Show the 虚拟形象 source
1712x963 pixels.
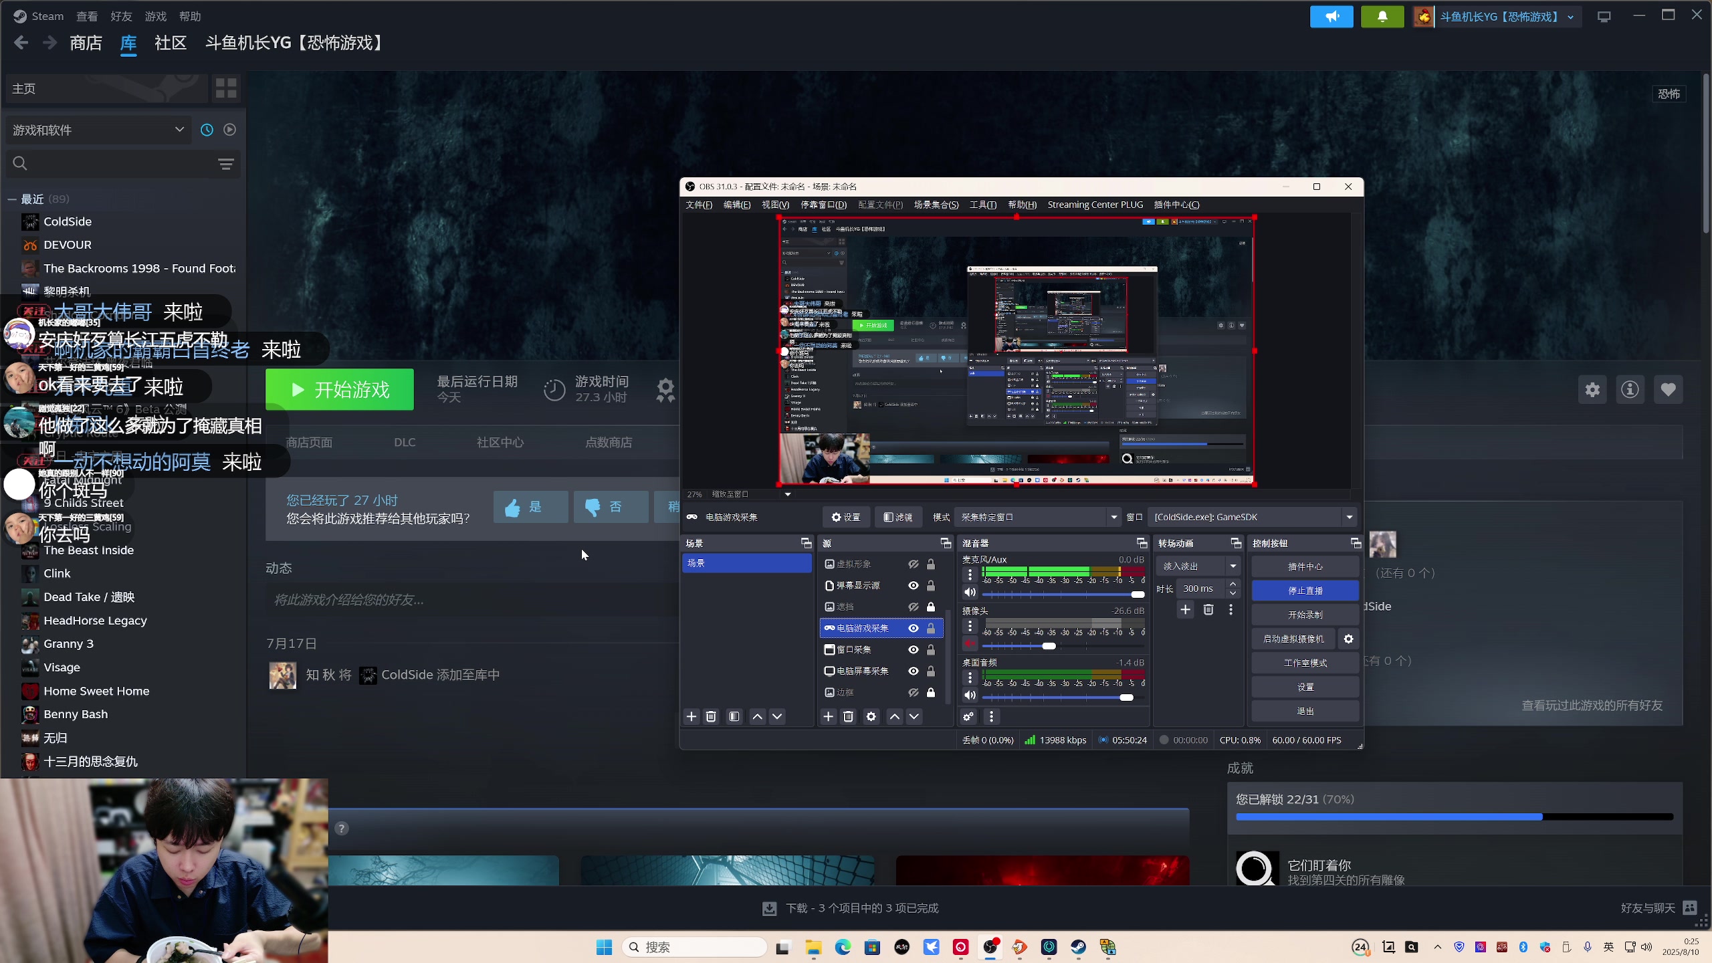pos(913,564)
